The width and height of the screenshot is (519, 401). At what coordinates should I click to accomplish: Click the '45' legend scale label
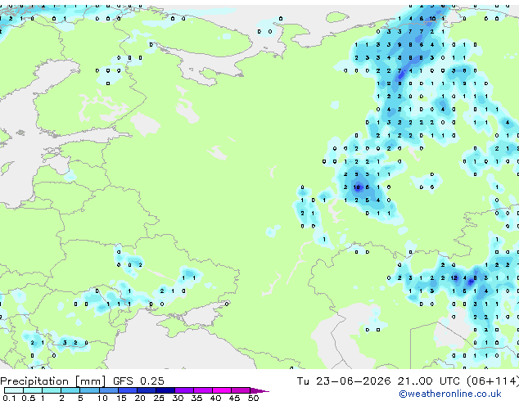tap(235, 398)
